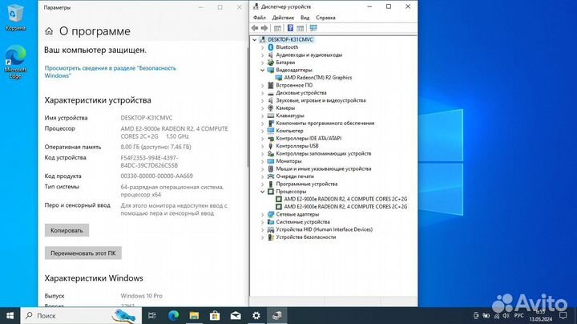Launch Edge from the taskbar
Image resolution: width=577 pixels, height=324 pixels.
coord(173,315)
